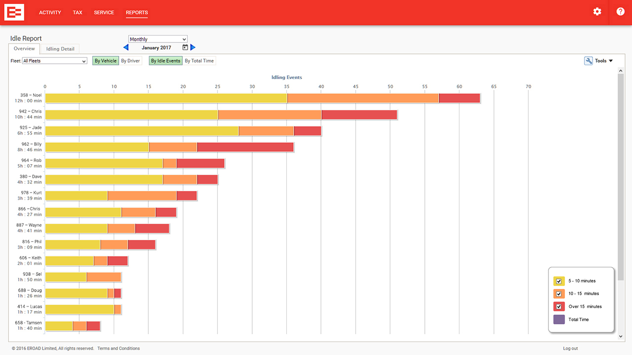Click the Terms and Conditions link
This screenshot has width=632, height=355.
click(118, 349)
